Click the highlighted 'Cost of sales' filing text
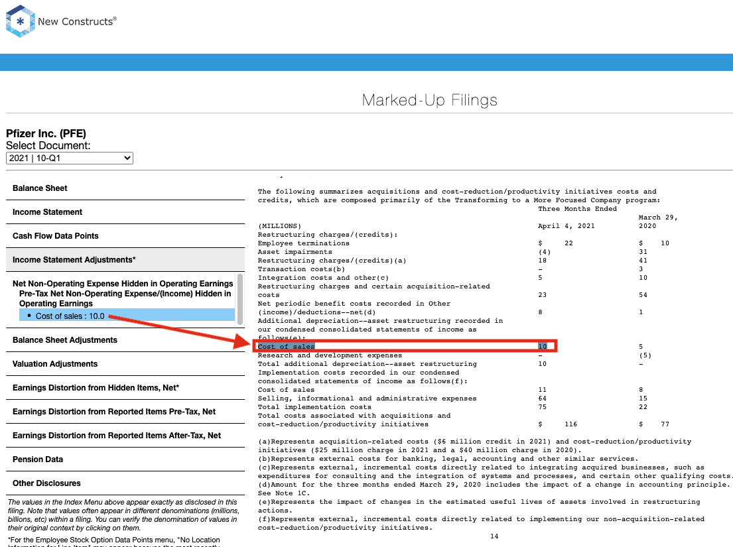The width and height of the screenshot is (733, 547). [x=286, y=347]
